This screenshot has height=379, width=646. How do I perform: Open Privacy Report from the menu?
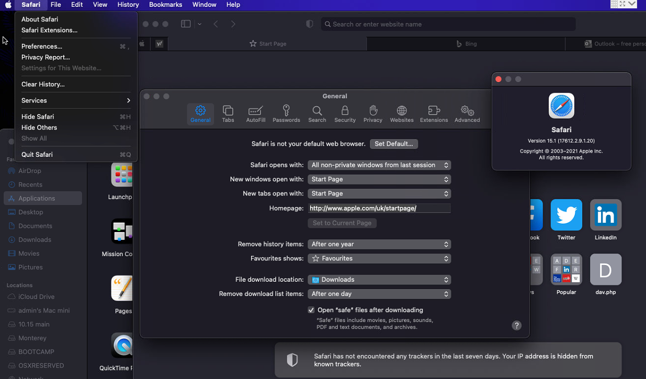point(76,58)
